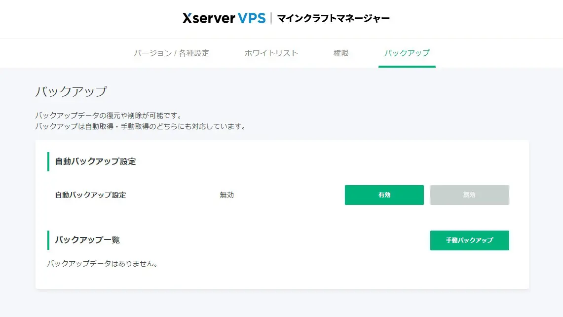Click the バックアップ一覧 section heading
563x317 pixels.
(x=87, y=240)
